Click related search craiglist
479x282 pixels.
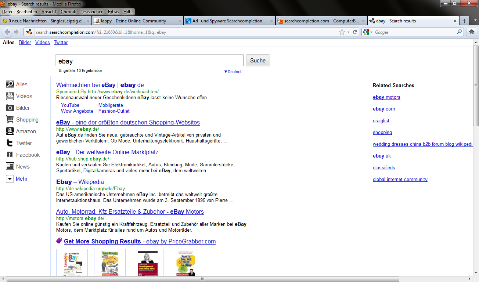coord(381,121)
